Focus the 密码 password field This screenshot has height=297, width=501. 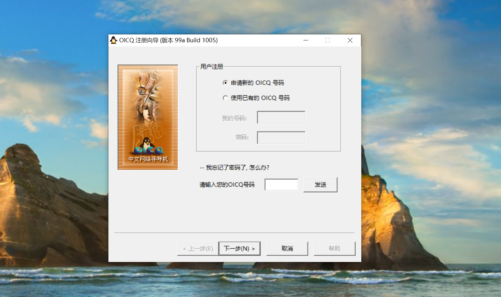281,138
